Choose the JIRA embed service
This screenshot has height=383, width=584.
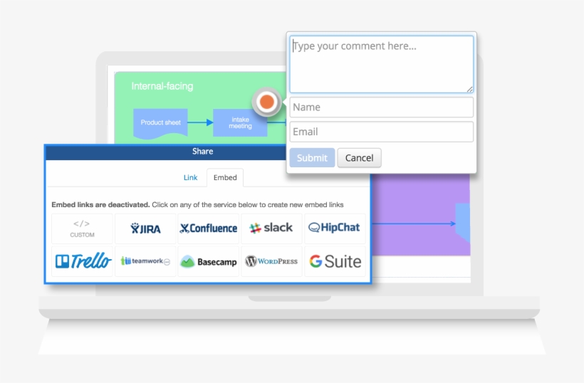(145, 229)
